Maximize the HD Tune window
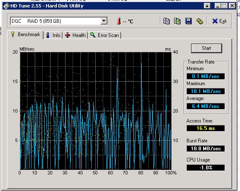Viewport: 240px width, 191px height. click(x=225, y=6)
